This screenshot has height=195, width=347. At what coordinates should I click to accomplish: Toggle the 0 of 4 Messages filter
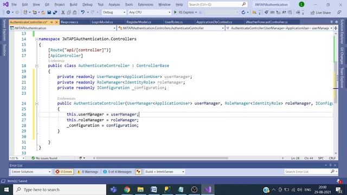coord(118,172)
